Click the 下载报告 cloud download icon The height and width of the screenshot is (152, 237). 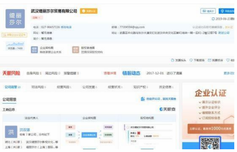(x=191, y=60)
